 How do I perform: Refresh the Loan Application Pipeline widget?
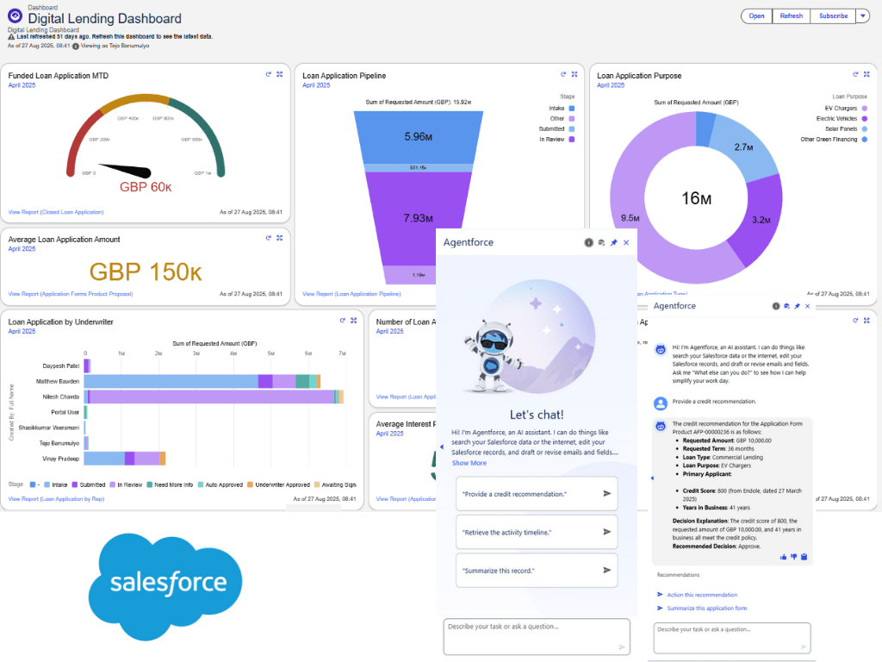(x=563, y=75)
